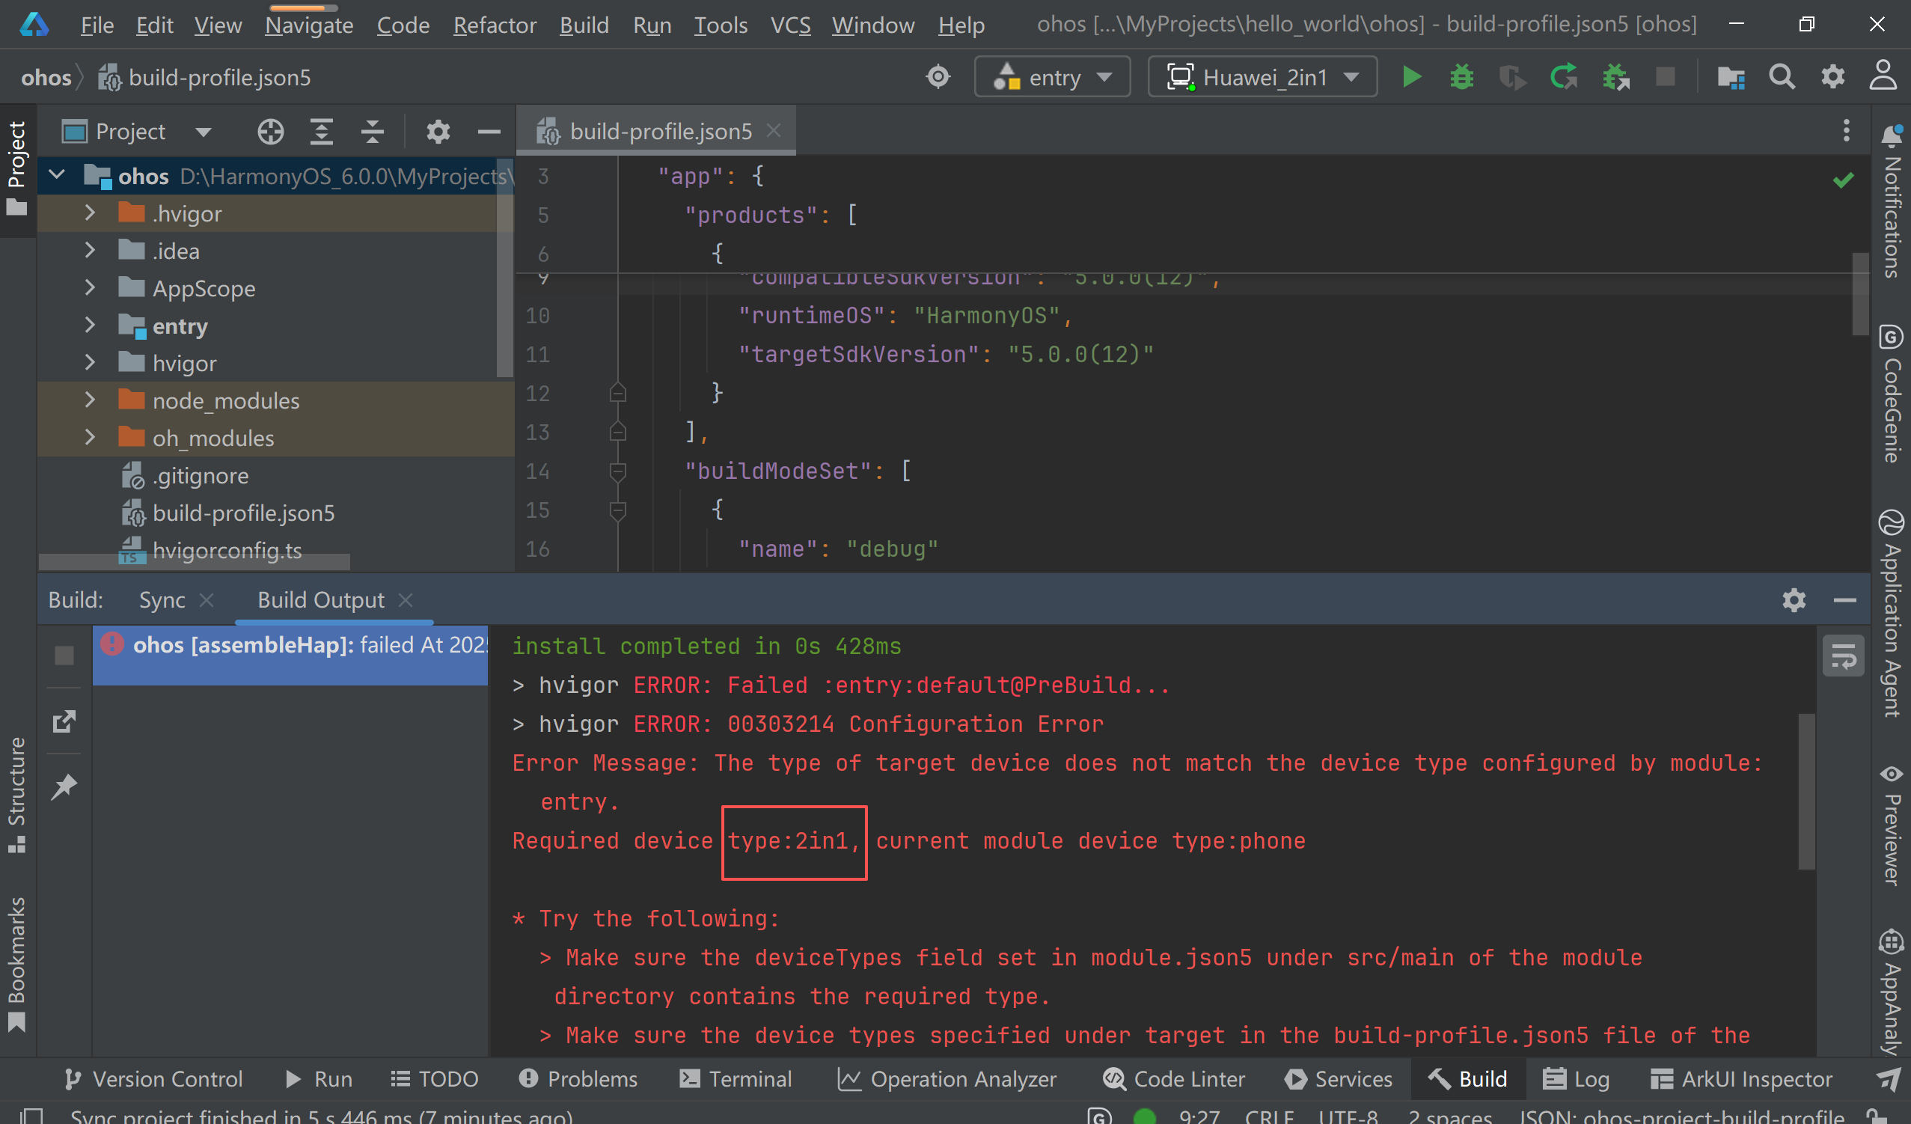This screenshot has height=1124, width=1911.
Task: Click the Debug bug icon
Action: pos(1461,76)
